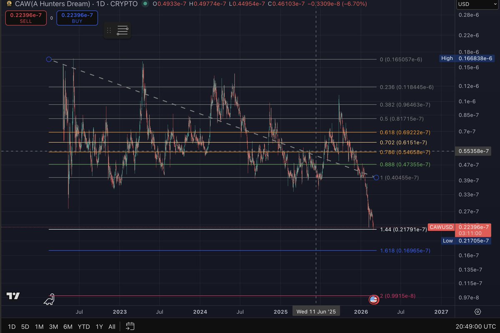
Task: Select the 3M time range
Action: [x=53, y=327]
